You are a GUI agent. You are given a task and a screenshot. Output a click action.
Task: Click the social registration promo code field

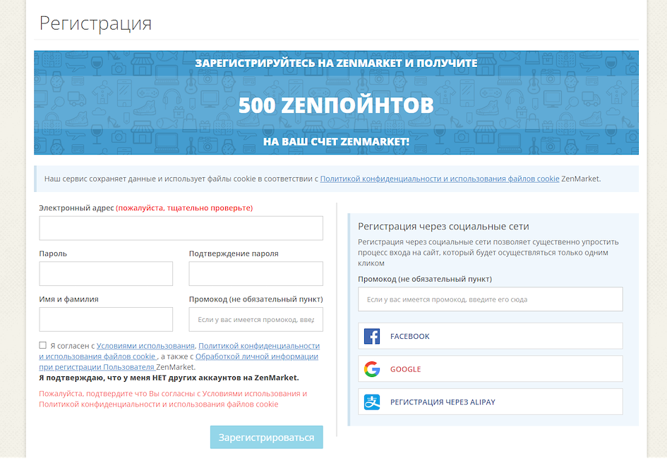coord(490,299)
